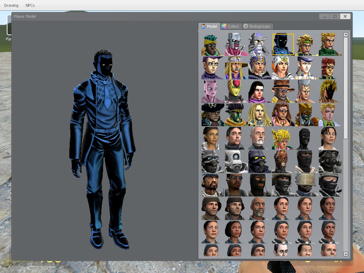Choose the horned grey skull creature model
This screenshot has width=364, height=273.
pyautogui.click(x=260, y=44)
